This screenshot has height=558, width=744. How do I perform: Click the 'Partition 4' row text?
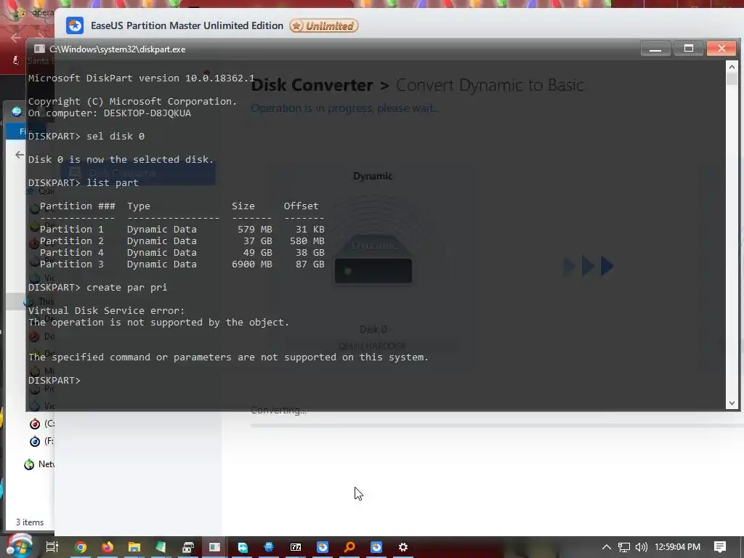click(x=182, y=252)
